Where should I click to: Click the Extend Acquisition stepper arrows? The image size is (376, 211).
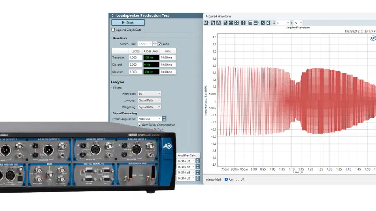(164, 119)
